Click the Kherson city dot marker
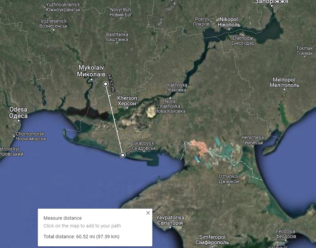This screenshot has height=248, width=316. [127, 108]
